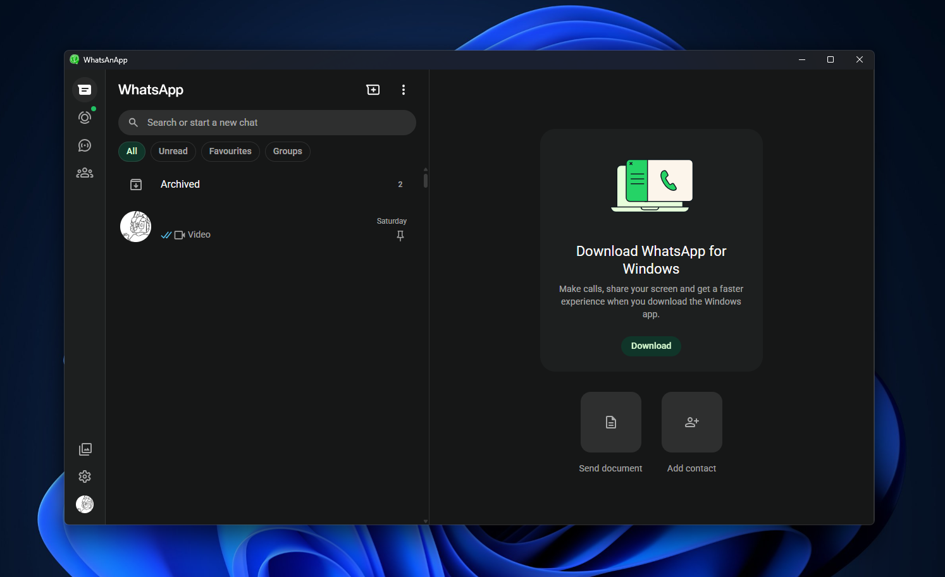
Task: Click the search magnifier icon
Action: 133,123
